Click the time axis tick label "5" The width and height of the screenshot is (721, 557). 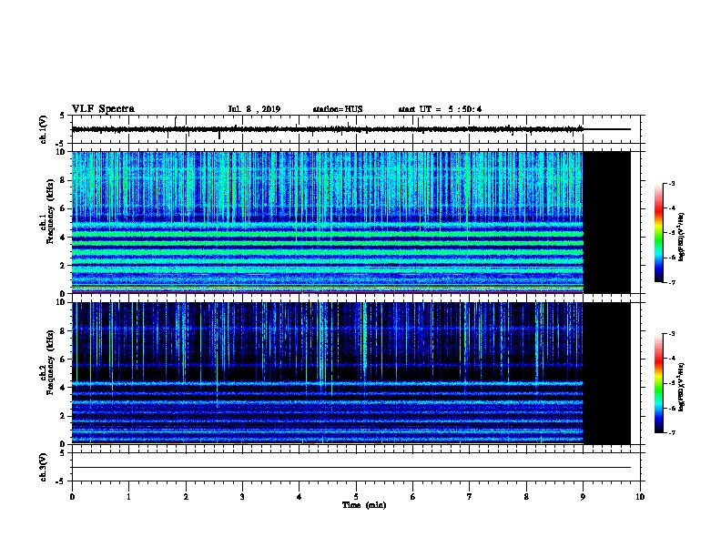pyautogui.click(x=356, y=496)
